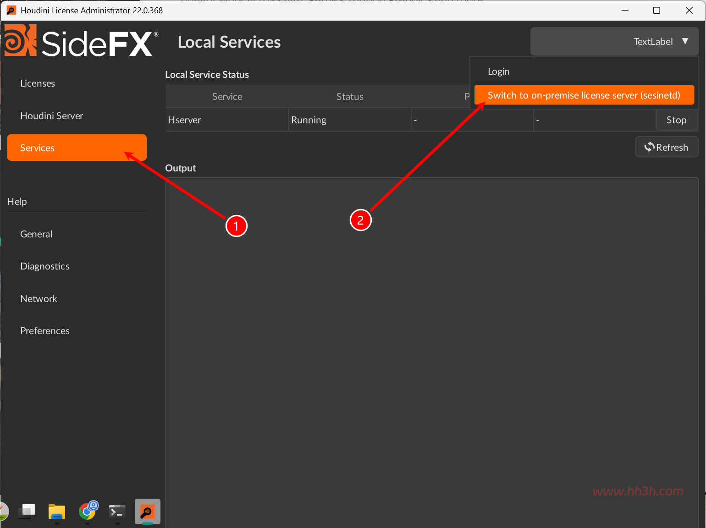Expand the TextLabel dropdown
This screenshot has width=706, height=528.
(614, 41)
